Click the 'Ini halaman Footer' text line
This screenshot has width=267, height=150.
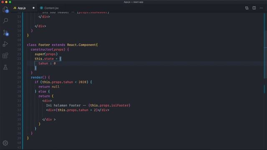point(88,105)
